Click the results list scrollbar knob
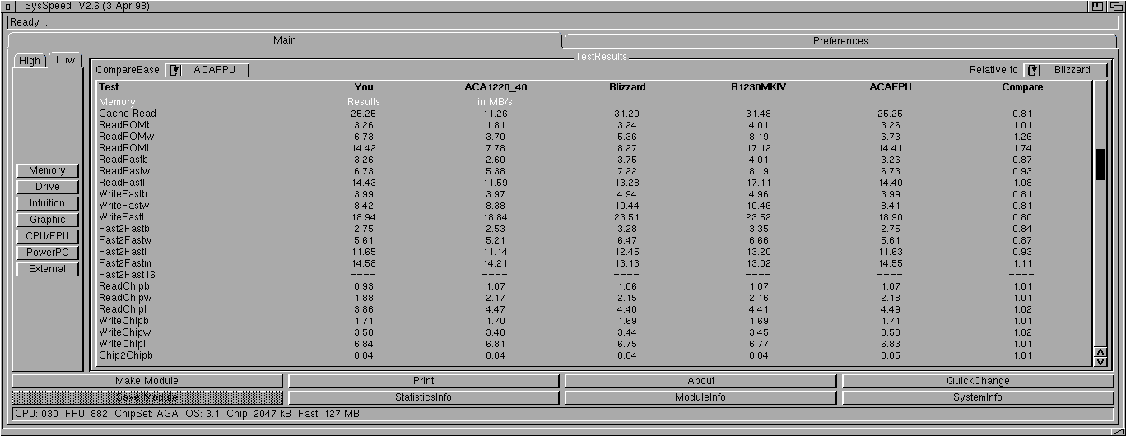The height and width of the screenshot is (436, 1126). 1100,164
